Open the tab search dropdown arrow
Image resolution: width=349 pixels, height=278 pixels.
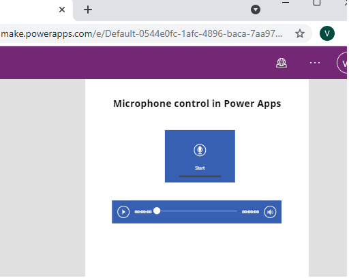[256, 10]
